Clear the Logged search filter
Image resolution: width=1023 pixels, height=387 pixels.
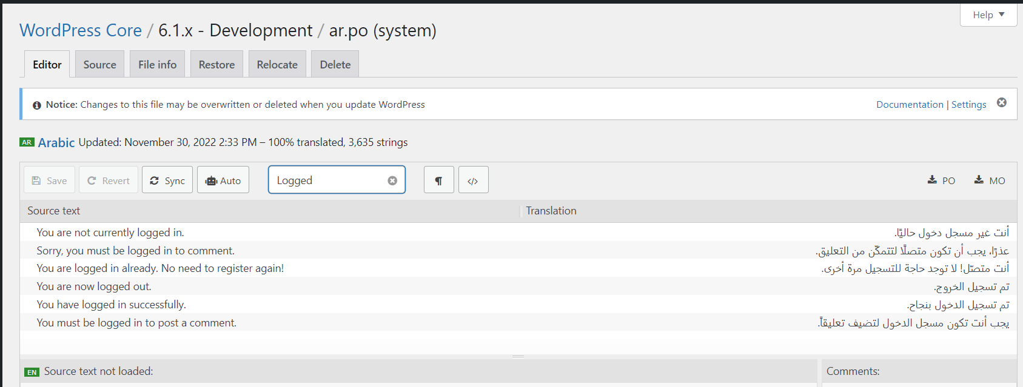click(x=392, y=180)
